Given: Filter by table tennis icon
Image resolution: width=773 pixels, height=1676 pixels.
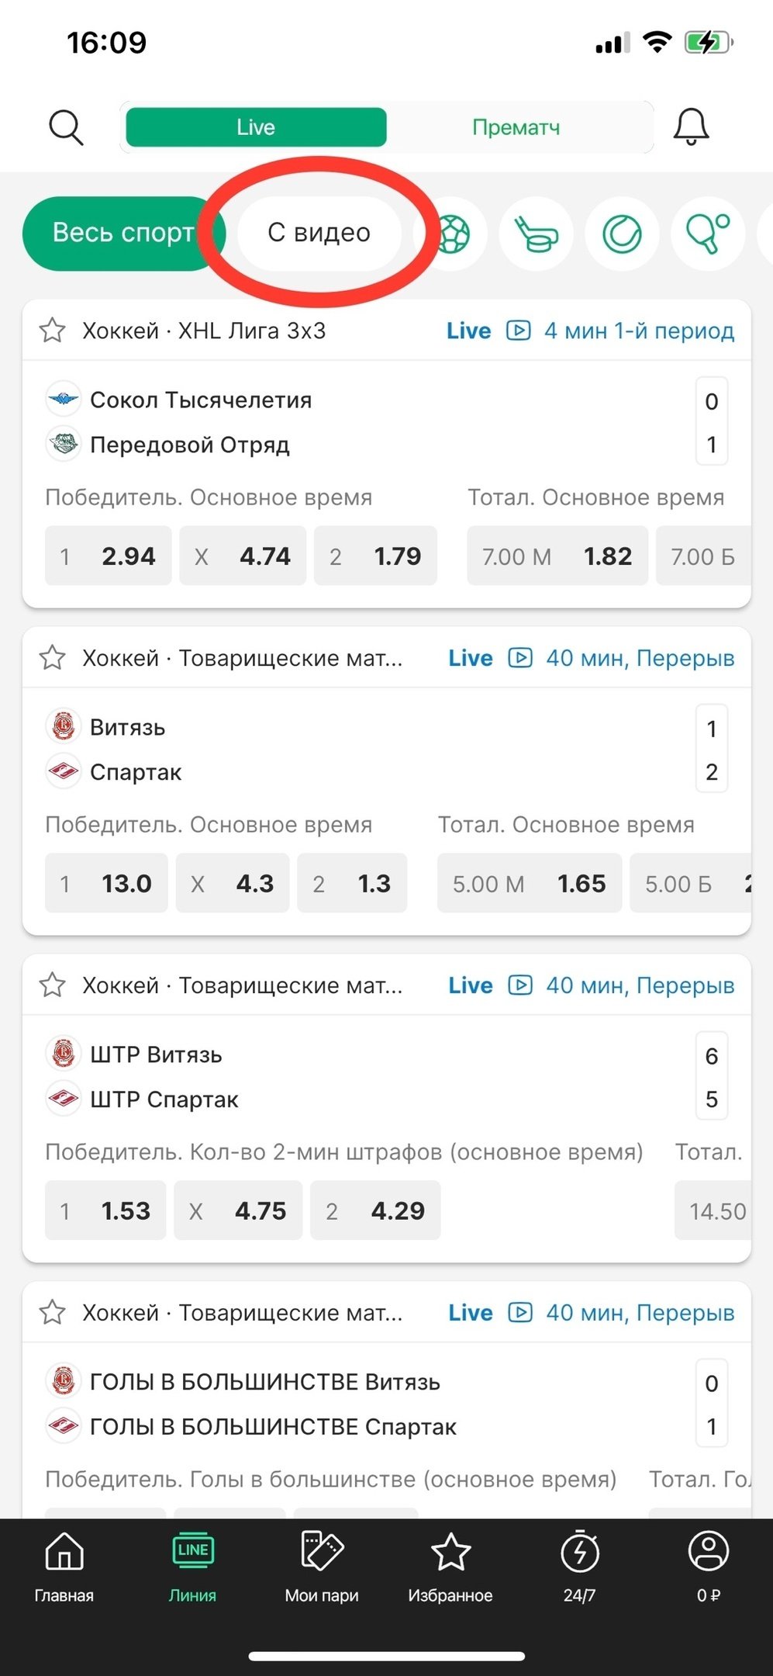Looking at the screenshot, I should pos(707,234).
